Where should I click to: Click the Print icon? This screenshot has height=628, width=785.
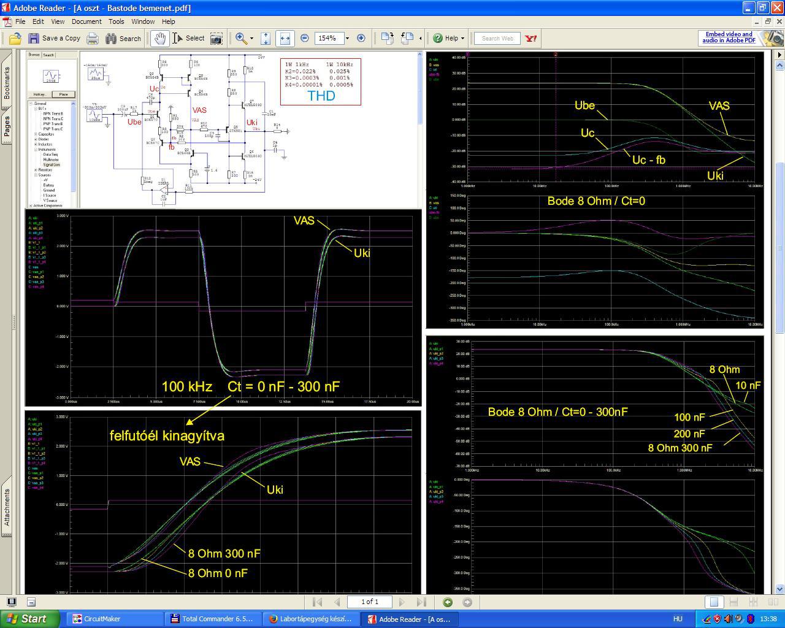coord(93,38)
